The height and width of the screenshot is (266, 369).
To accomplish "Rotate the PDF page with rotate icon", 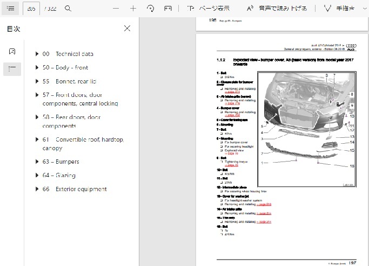I will (x=151, y=9).
